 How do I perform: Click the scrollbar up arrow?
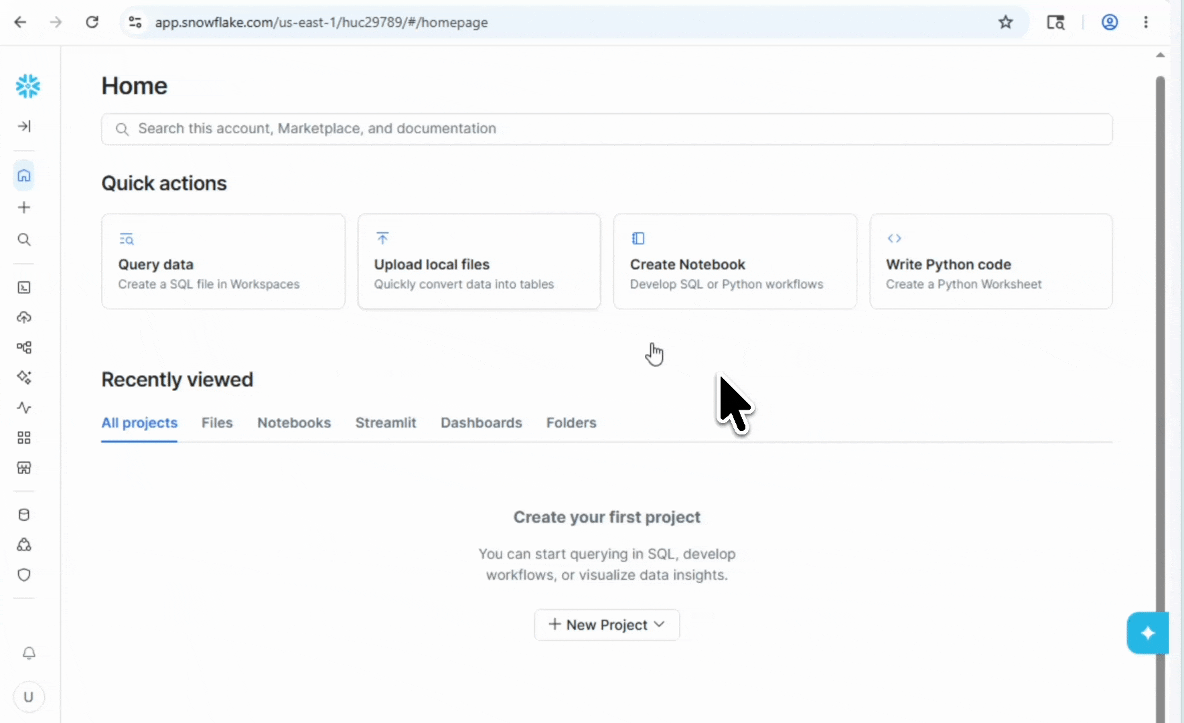[1160, 55]
